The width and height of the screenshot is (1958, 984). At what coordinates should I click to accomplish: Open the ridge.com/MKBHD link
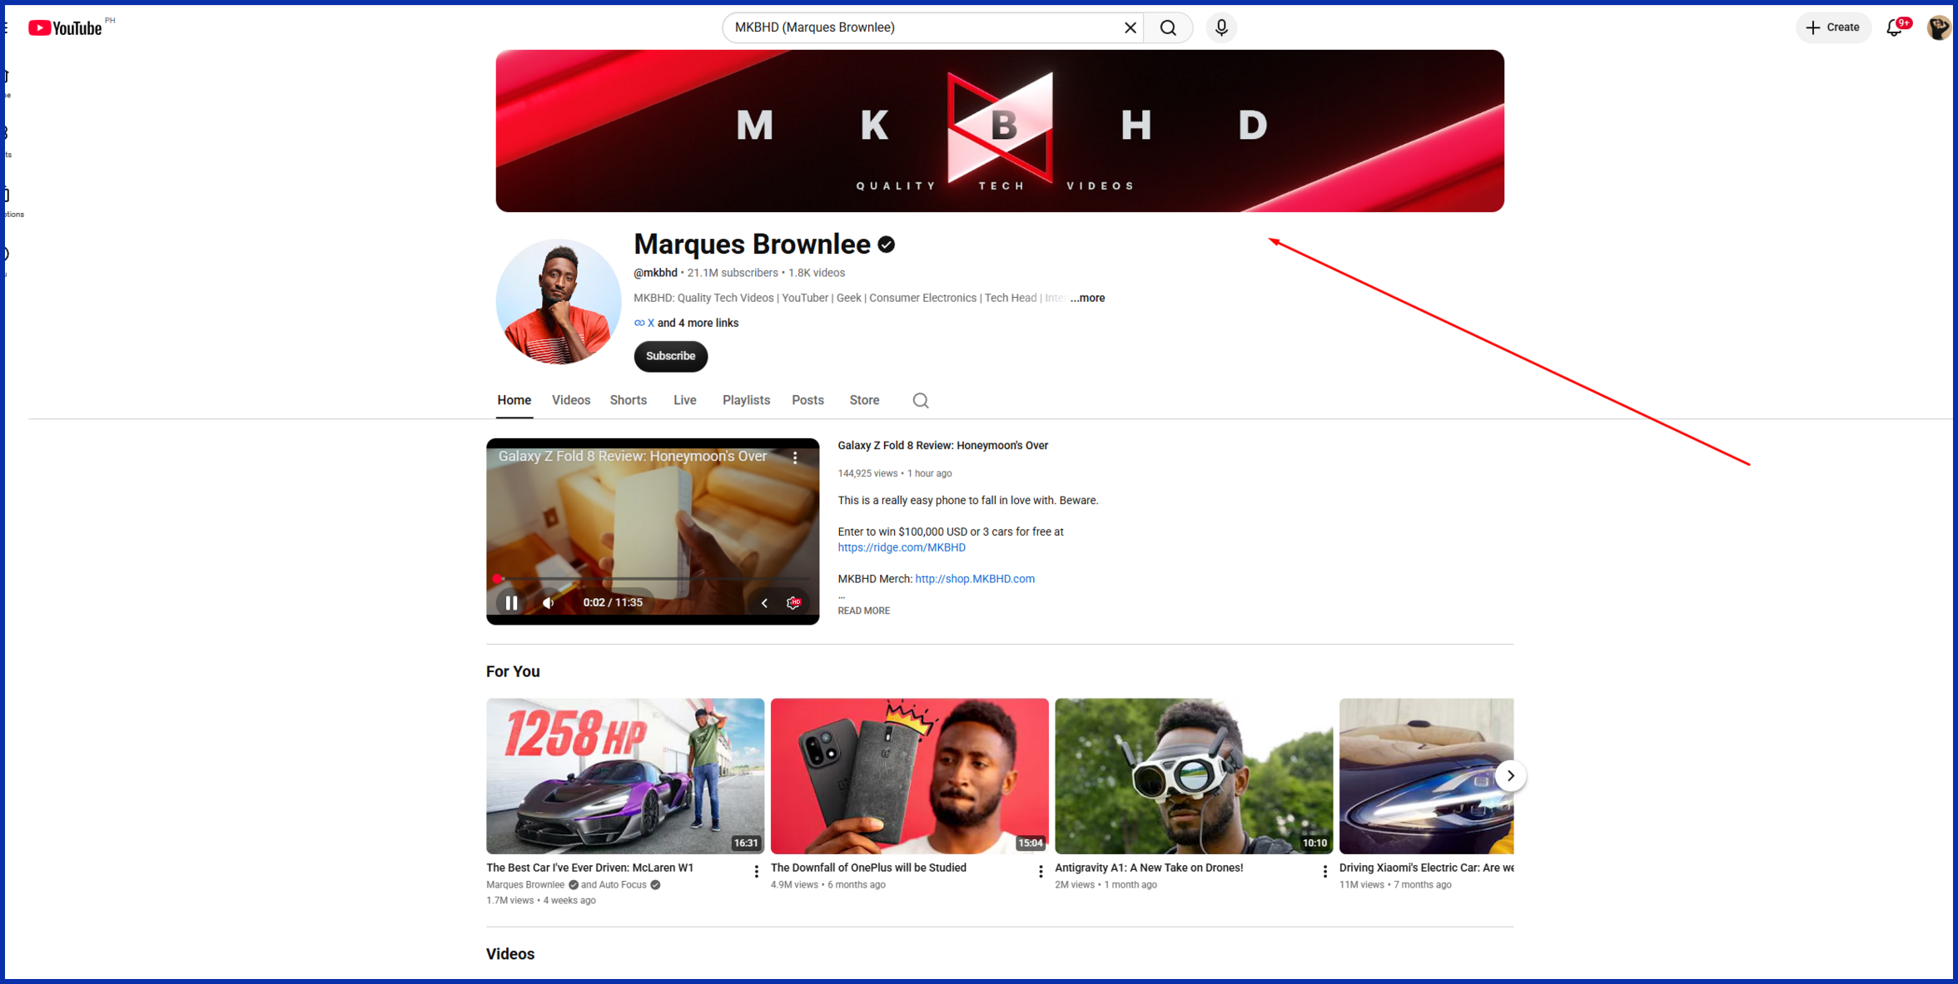click(902, 547)
